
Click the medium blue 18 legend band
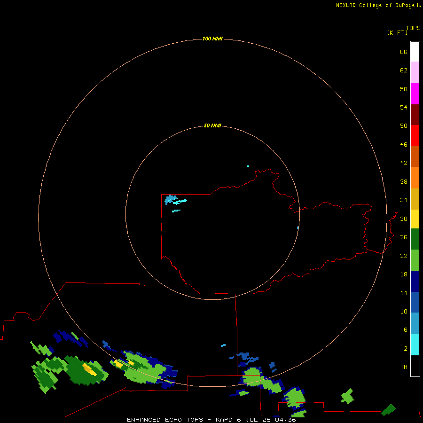415,302
